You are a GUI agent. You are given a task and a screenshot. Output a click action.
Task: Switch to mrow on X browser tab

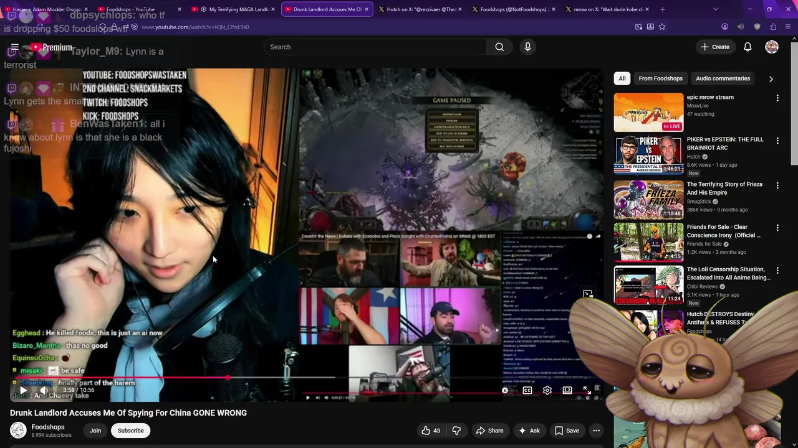tap(607, 9)
